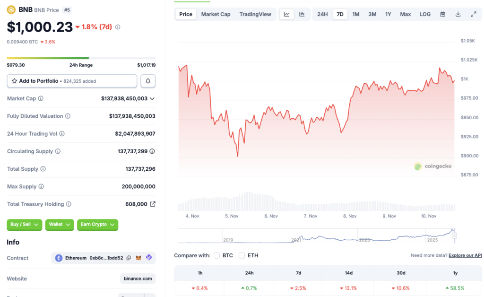Open price alerts via bell icon

(x=148, y=81)
